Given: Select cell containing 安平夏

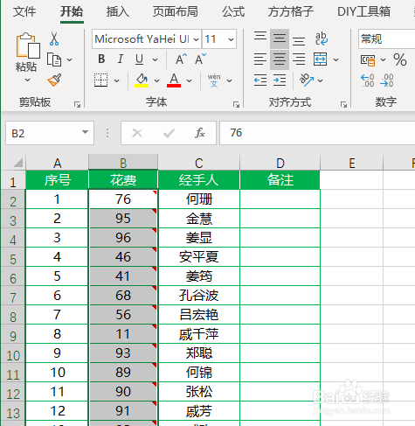Looking at the screenshot, I should [199, 257].
